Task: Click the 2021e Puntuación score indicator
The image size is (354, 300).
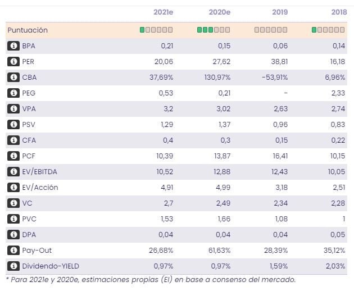Action: [x=156, y=30]
